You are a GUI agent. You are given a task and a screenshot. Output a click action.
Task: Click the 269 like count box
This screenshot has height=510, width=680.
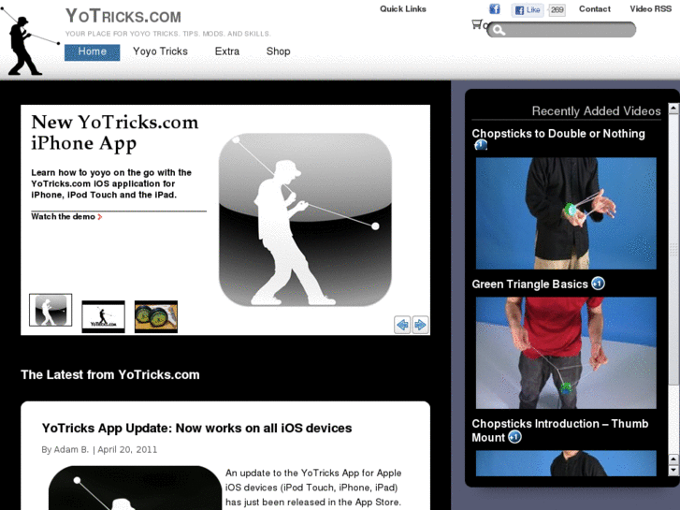tap(557, 10)
